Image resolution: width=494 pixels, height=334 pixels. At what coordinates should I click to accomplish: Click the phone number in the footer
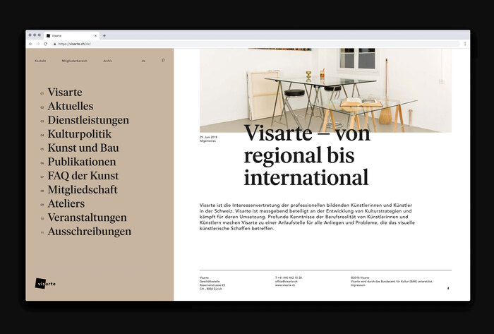tap(288, 278)
